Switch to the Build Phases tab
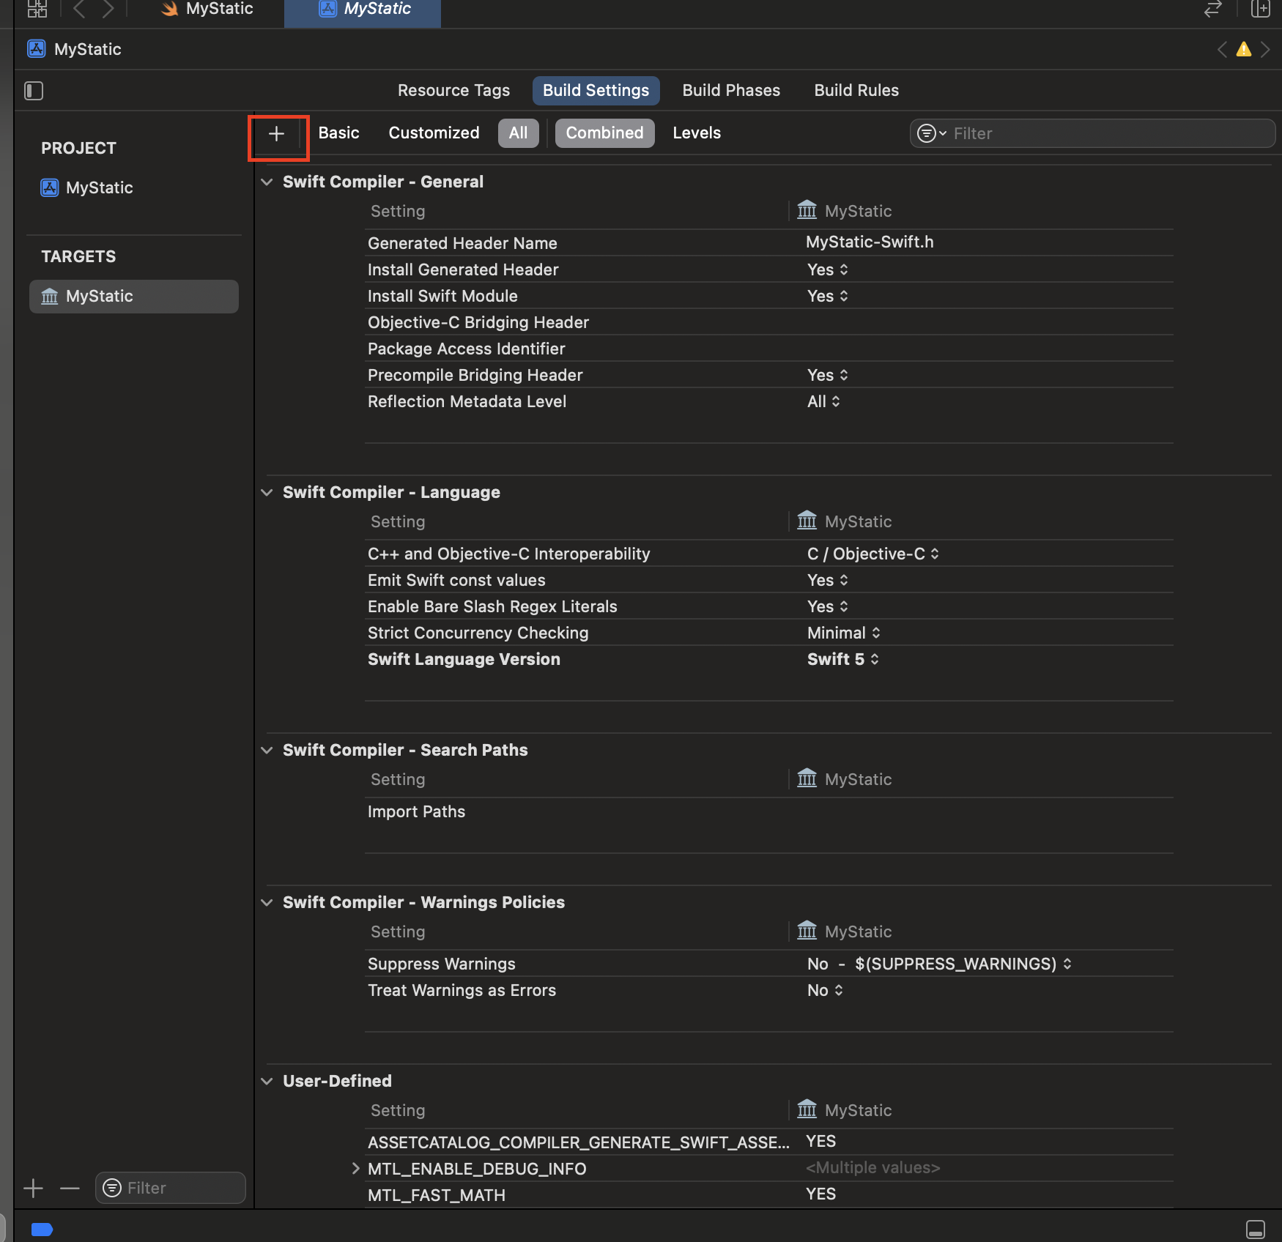1282x1242 pixels. (x=731, y=90)
